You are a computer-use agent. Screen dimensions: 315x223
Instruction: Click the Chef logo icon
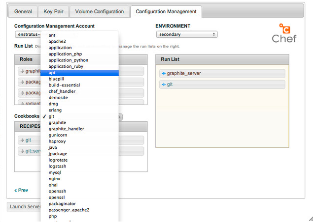pos(284,32)
